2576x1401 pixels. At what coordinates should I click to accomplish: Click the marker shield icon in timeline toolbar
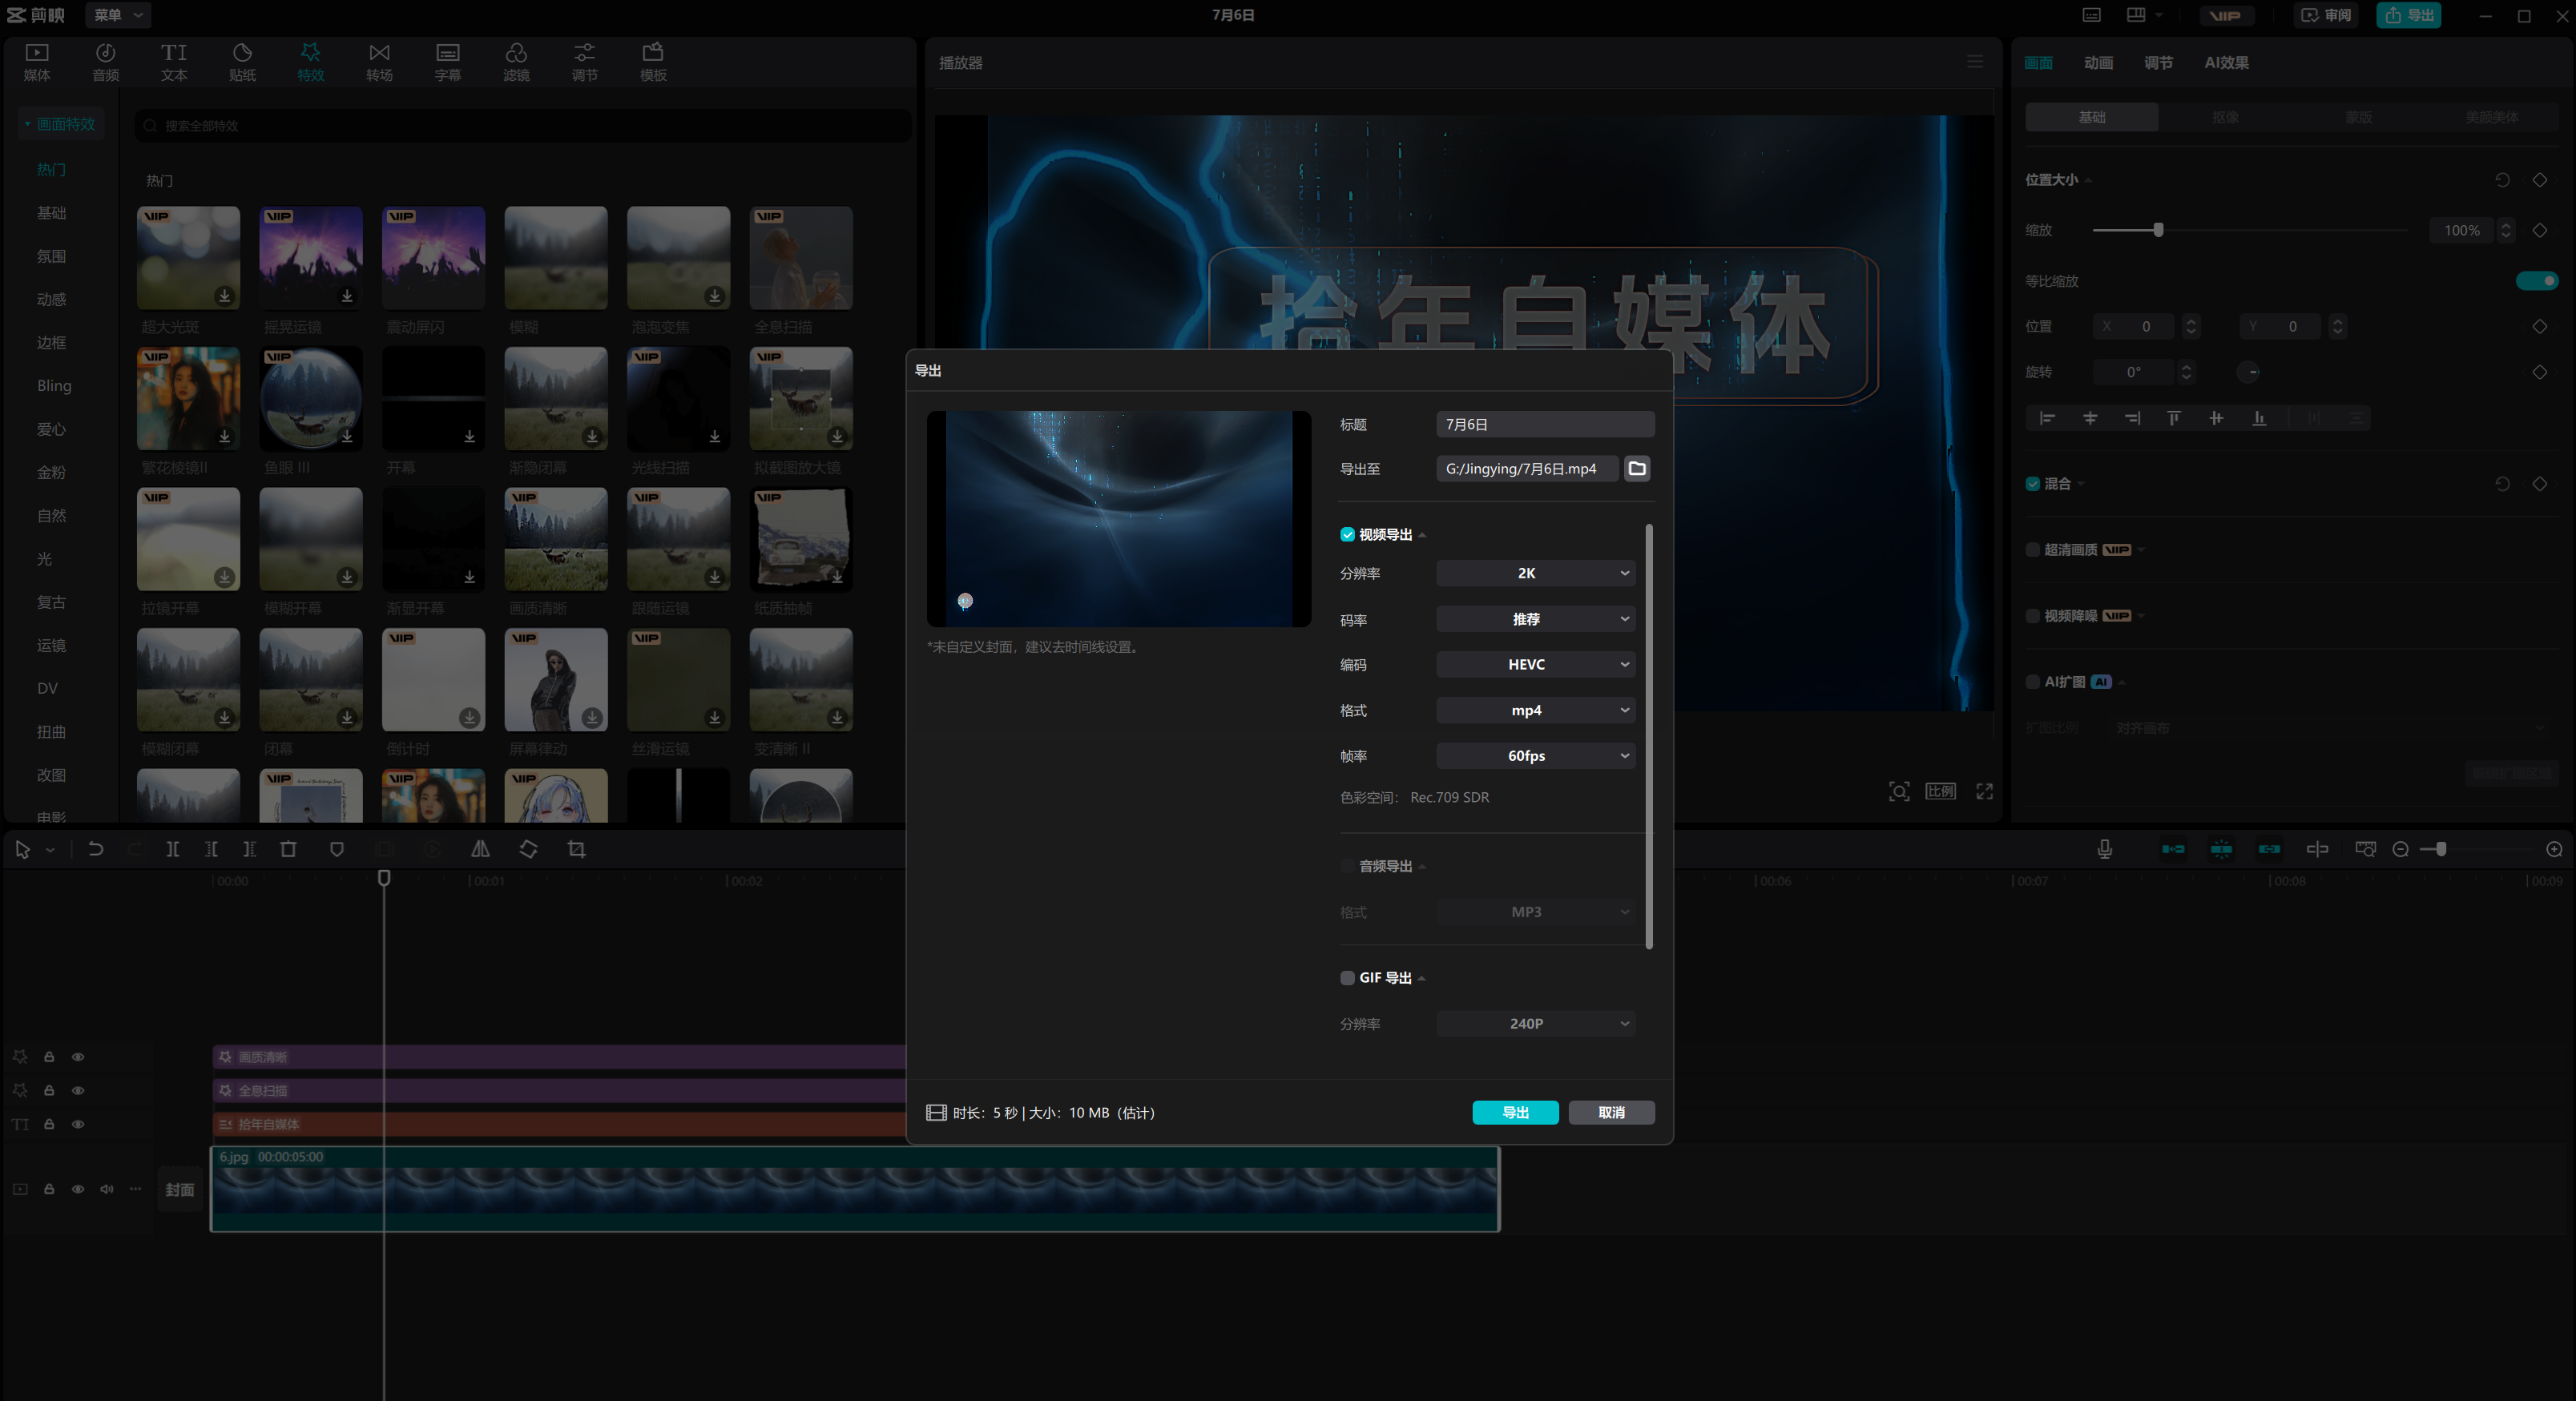[336, 849]
